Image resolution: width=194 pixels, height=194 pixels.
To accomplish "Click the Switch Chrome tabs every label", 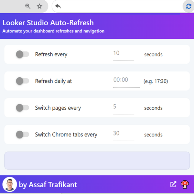I will [66, 135].
